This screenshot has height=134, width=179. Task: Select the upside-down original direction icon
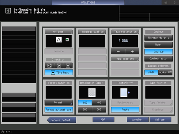click(68, 66)
